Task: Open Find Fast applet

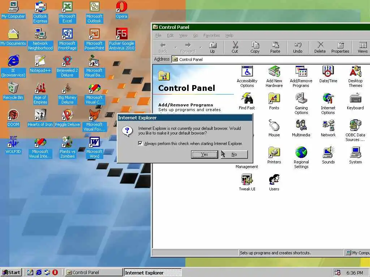Action: [247, 101]
